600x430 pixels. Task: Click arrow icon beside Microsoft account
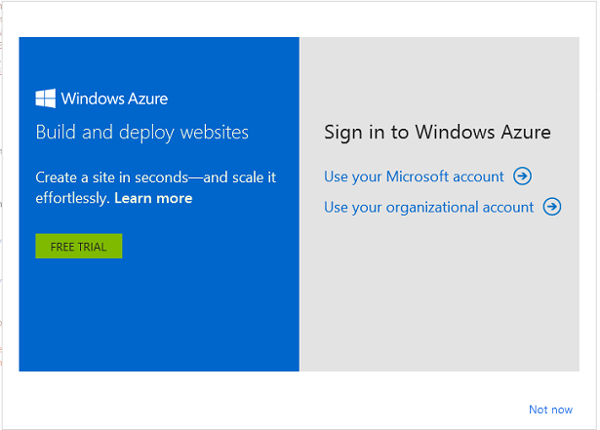pos(523,176)
